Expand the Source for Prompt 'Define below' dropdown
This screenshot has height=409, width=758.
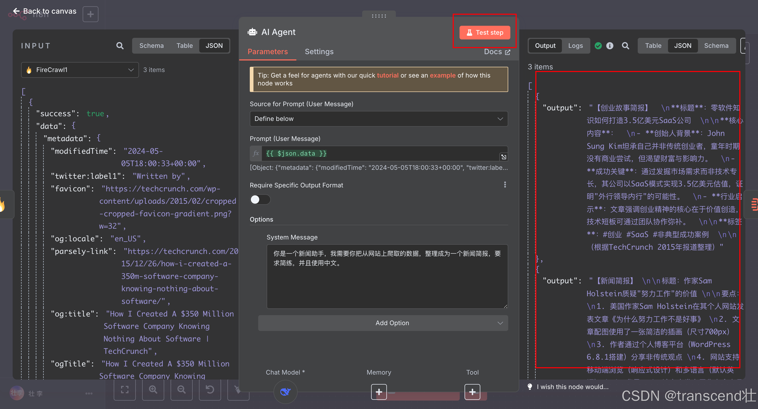[379, 119]
